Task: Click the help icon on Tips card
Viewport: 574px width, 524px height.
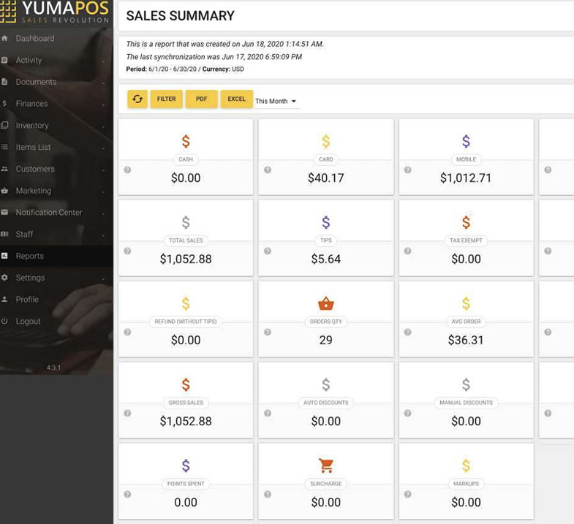Action: click(268, 251)
